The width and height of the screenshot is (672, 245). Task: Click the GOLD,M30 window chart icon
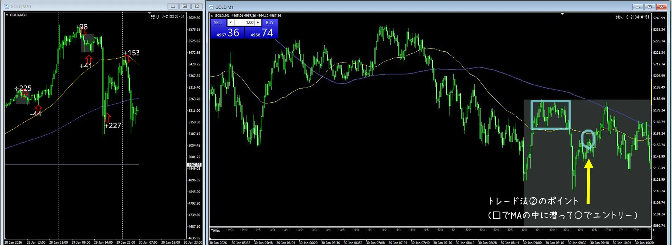[6, 6]
